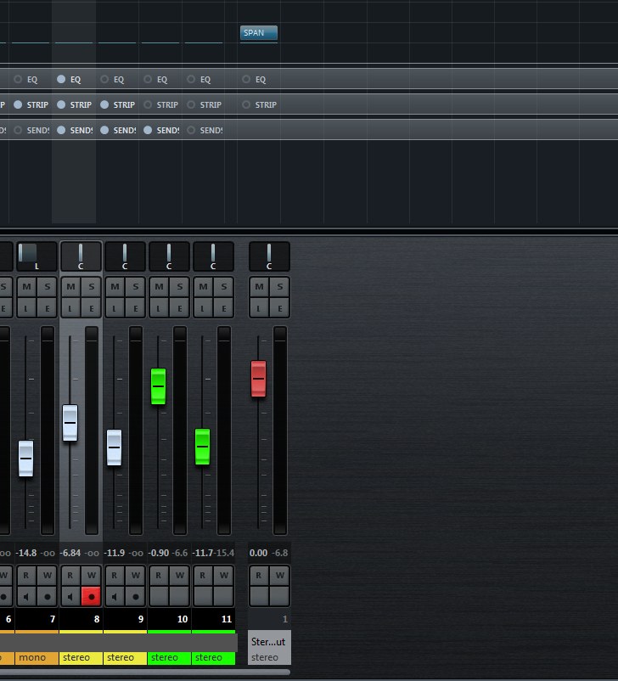Click the -0.90 volume value
This screenshot has height=681, width=618.
tap(159, 553)
